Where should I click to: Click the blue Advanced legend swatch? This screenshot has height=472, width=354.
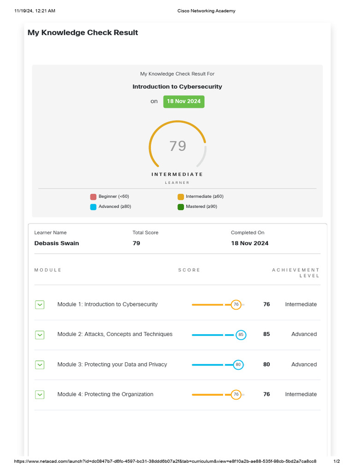[x=93, y=207]
